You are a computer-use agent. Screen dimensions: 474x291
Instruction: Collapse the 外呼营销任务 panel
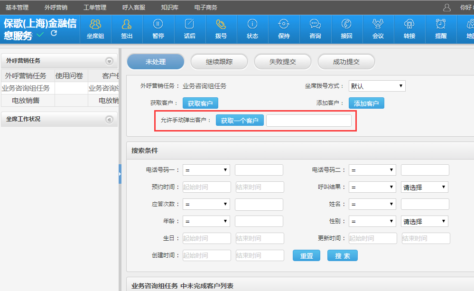click(x=109, y=61)
